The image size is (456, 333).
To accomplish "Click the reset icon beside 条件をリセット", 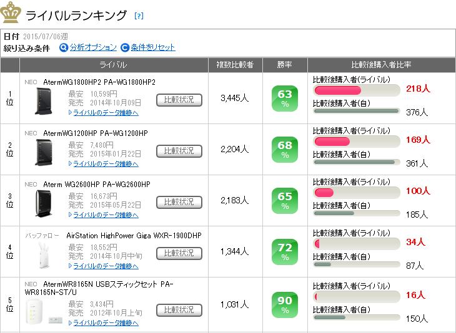I will 125,47.
